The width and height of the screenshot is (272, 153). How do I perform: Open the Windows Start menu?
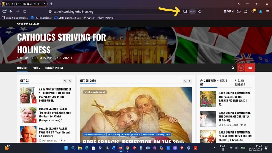(x=66, y=148)
